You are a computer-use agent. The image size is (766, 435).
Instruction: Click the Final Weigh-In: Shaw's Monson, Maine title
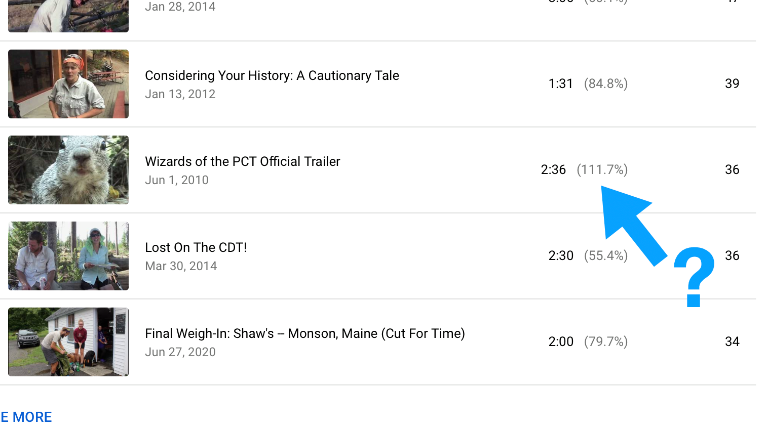point(305,333)
